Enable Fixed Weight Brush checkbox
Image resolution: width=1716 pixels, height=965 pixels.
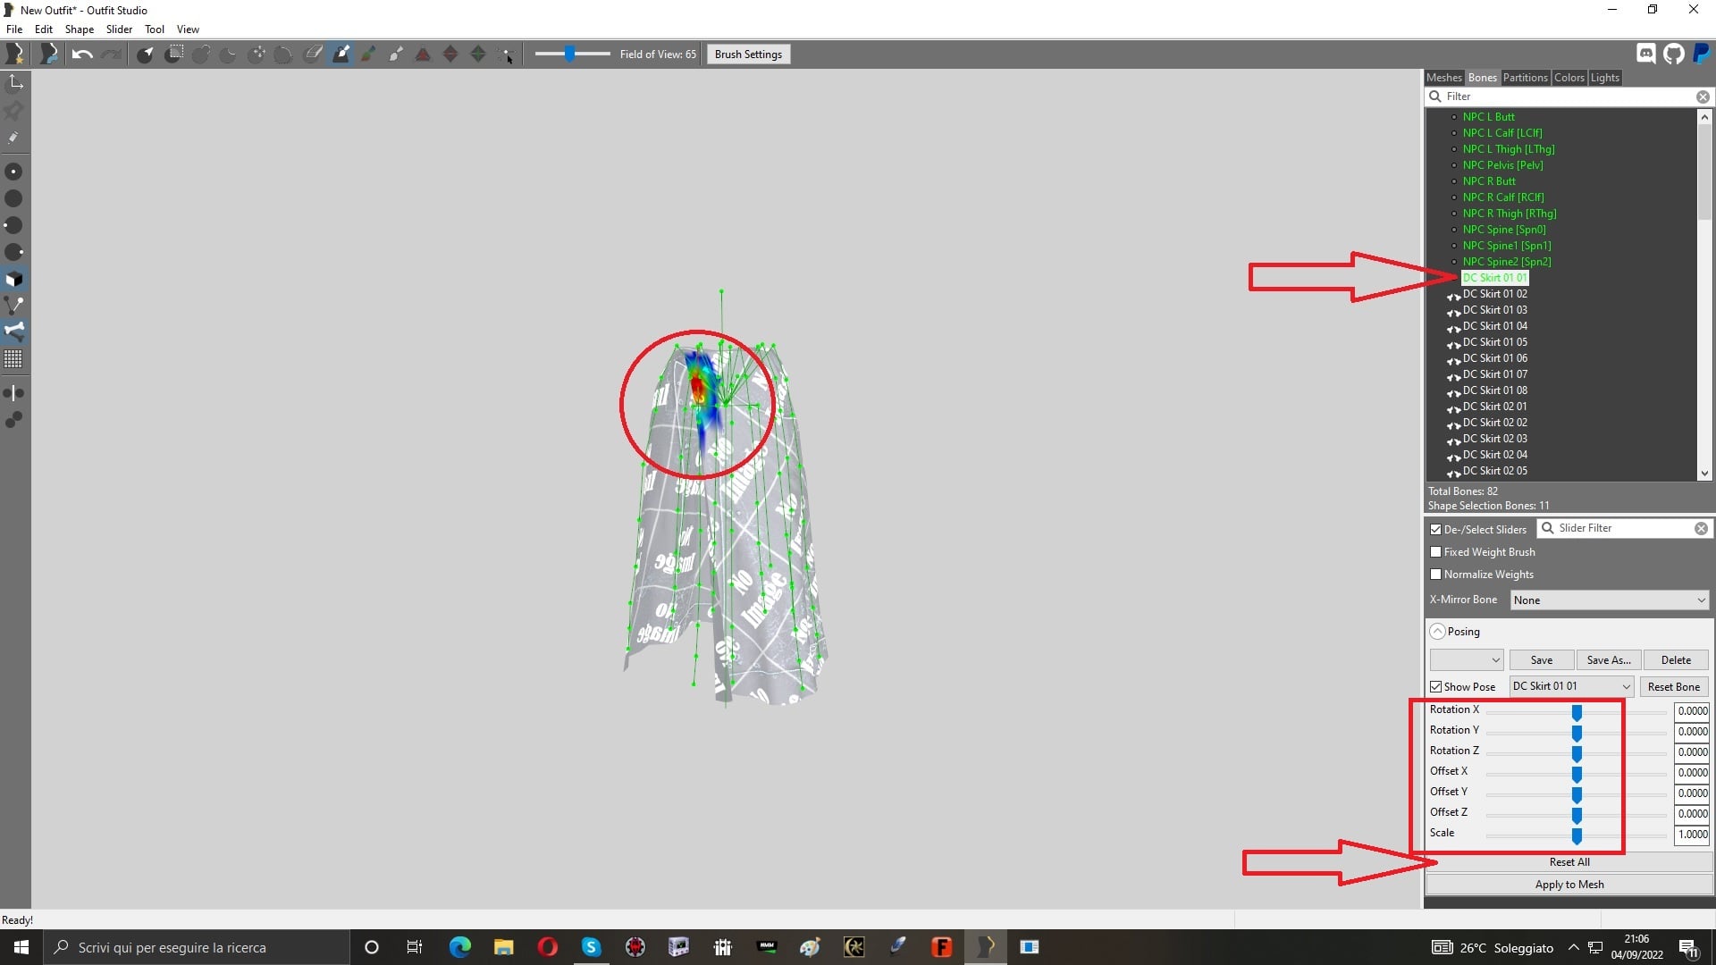1435,552
